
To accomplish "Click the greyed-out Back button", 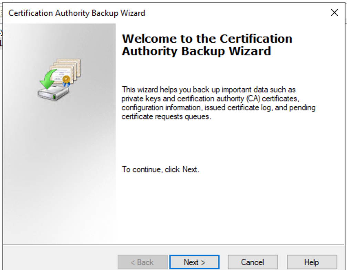I will tap(143, 262).
